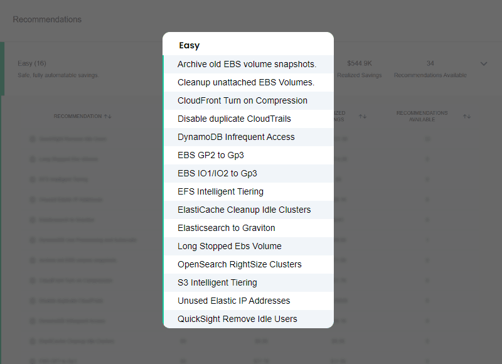Select Archive old EBS volume snapshots
The width and height of the screenshot is (502, 364).
point(247,64)
